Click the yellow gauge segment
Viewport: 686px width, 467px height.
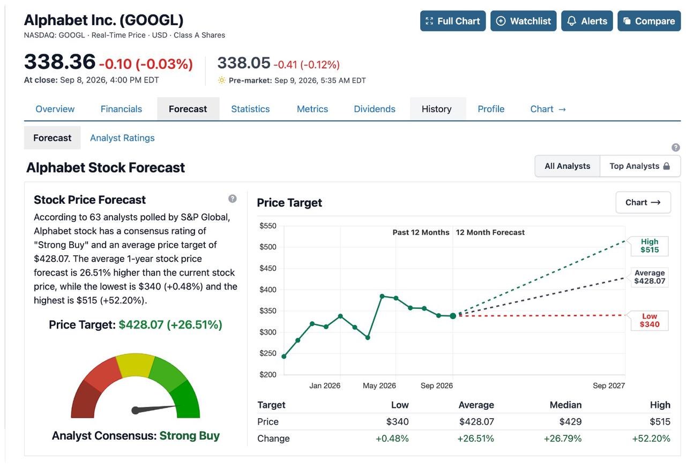tap(135, 365)
